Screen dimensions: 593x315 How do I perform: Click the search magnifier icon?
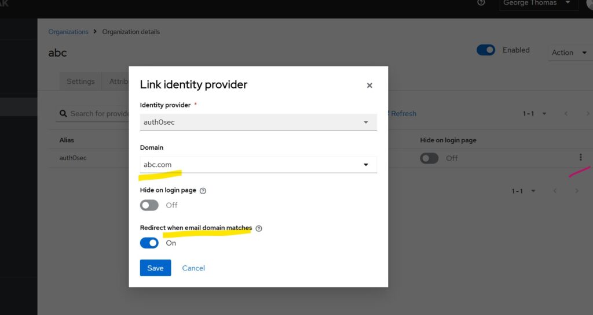pyautogui.click(x=63, y=114)
